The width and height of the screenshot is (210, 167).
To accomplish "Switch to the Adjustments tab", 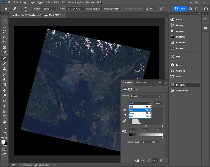I will pyautogui.click(x=142, y=82).
